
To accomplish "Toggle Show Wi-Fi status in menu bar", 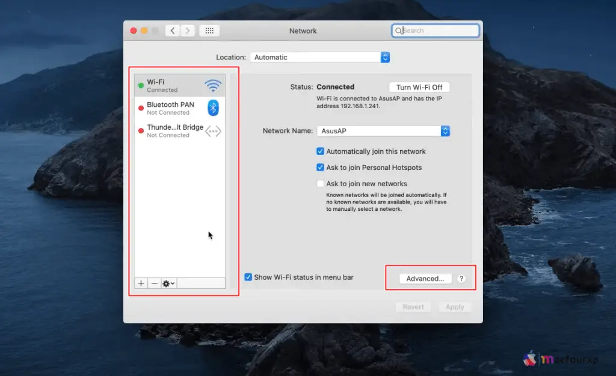I will pyautogui.click(x=248, y=277).
